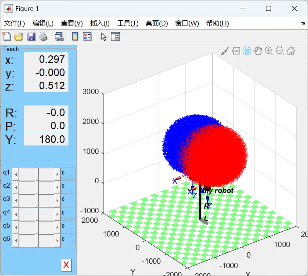
Task: Increase q2 with its right arrow
Action: click(57, 187)
